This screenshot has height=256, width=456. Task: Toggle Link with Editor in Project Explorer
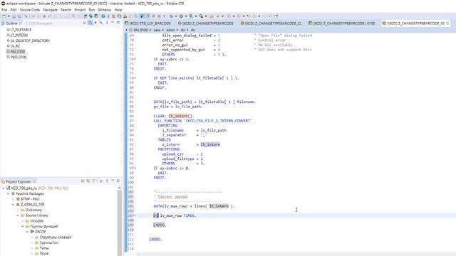tap(88, 181)
